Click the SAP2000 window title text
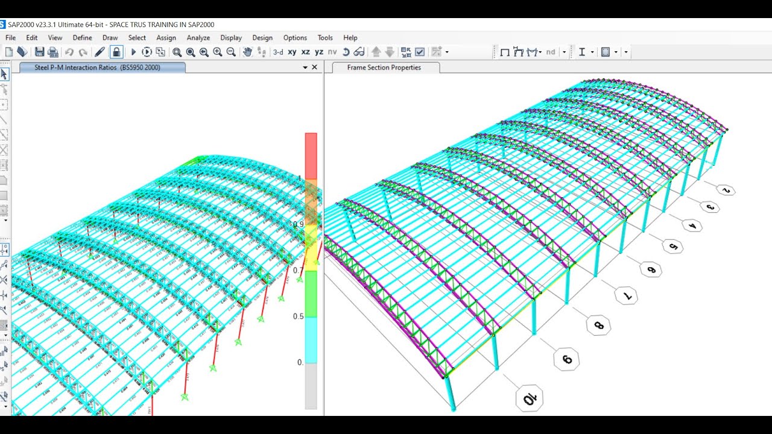Viewport: 772px width, 434px height. [x=111, y=25]
